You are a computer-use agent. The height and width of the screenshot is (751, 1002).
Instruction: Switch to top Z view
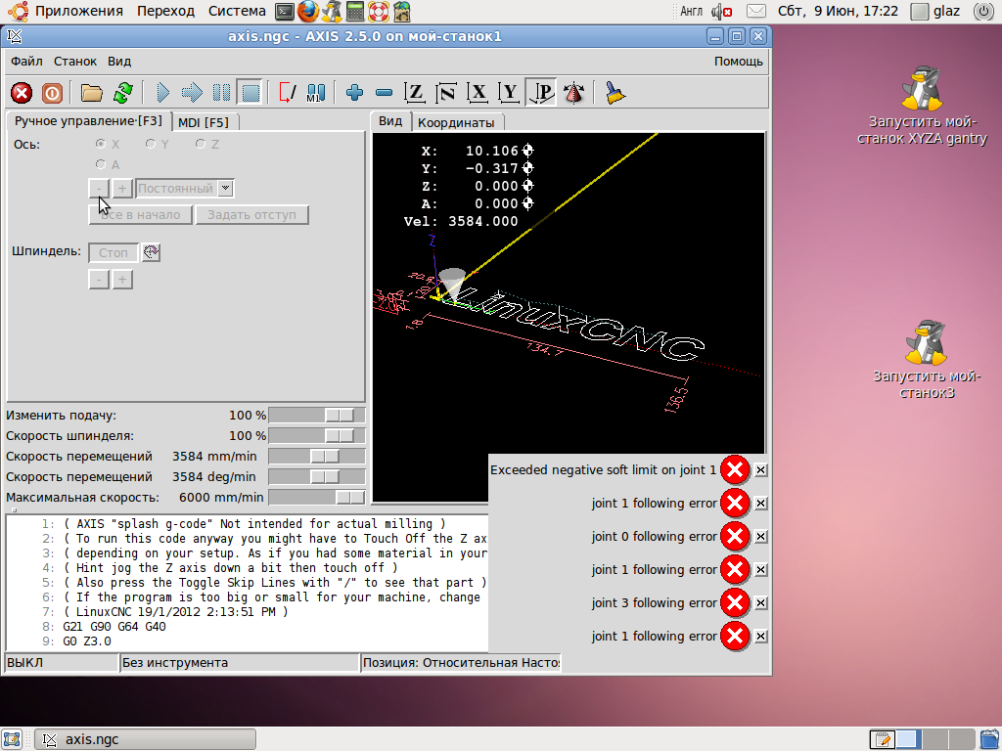coord(415,93)
